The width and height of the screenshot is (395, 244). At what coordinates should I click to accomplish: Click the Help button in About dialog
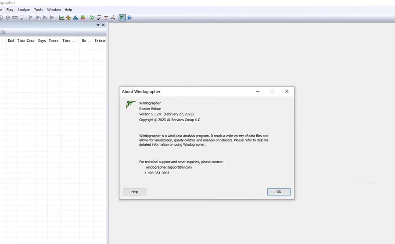click(135, 192)
